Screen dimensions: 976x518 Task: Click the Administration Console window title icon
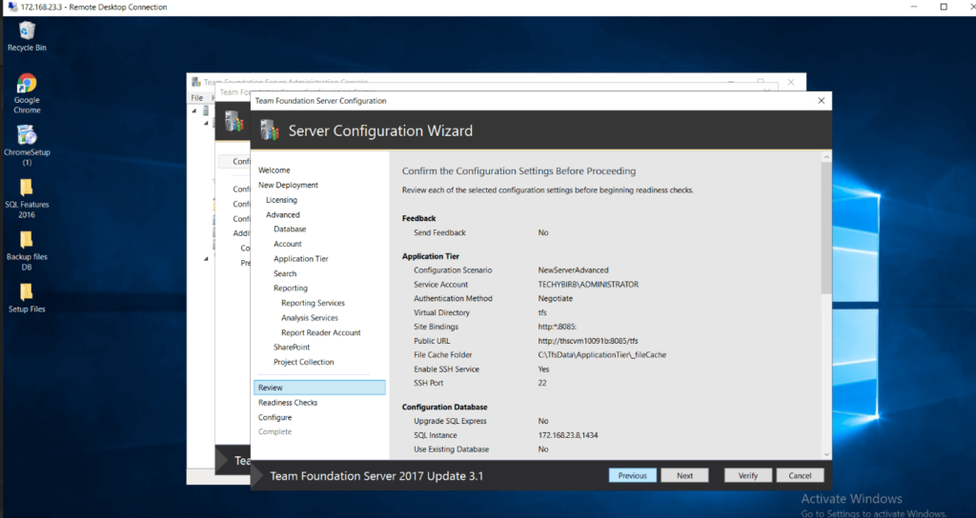coord(196,82)
